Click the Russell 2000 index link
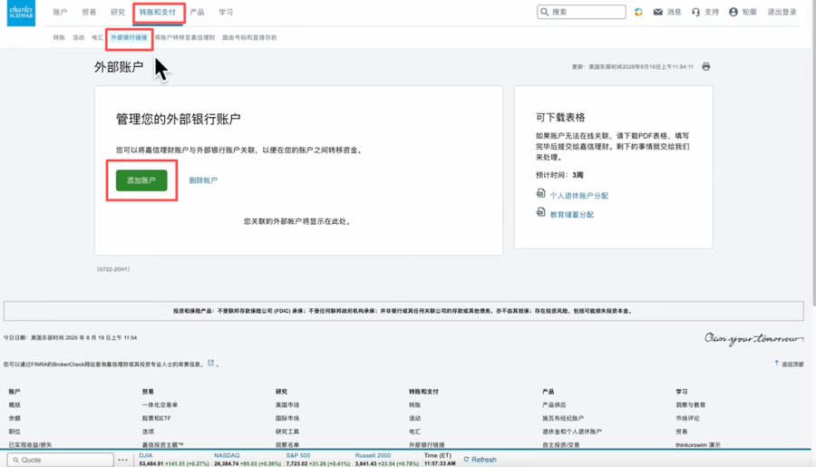The width and height of the screenshot is (816, 467). point(373,455)
